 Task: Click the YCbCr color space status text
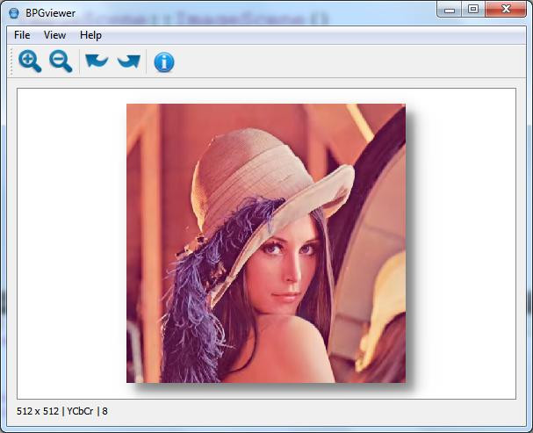(x=80, y=411)
